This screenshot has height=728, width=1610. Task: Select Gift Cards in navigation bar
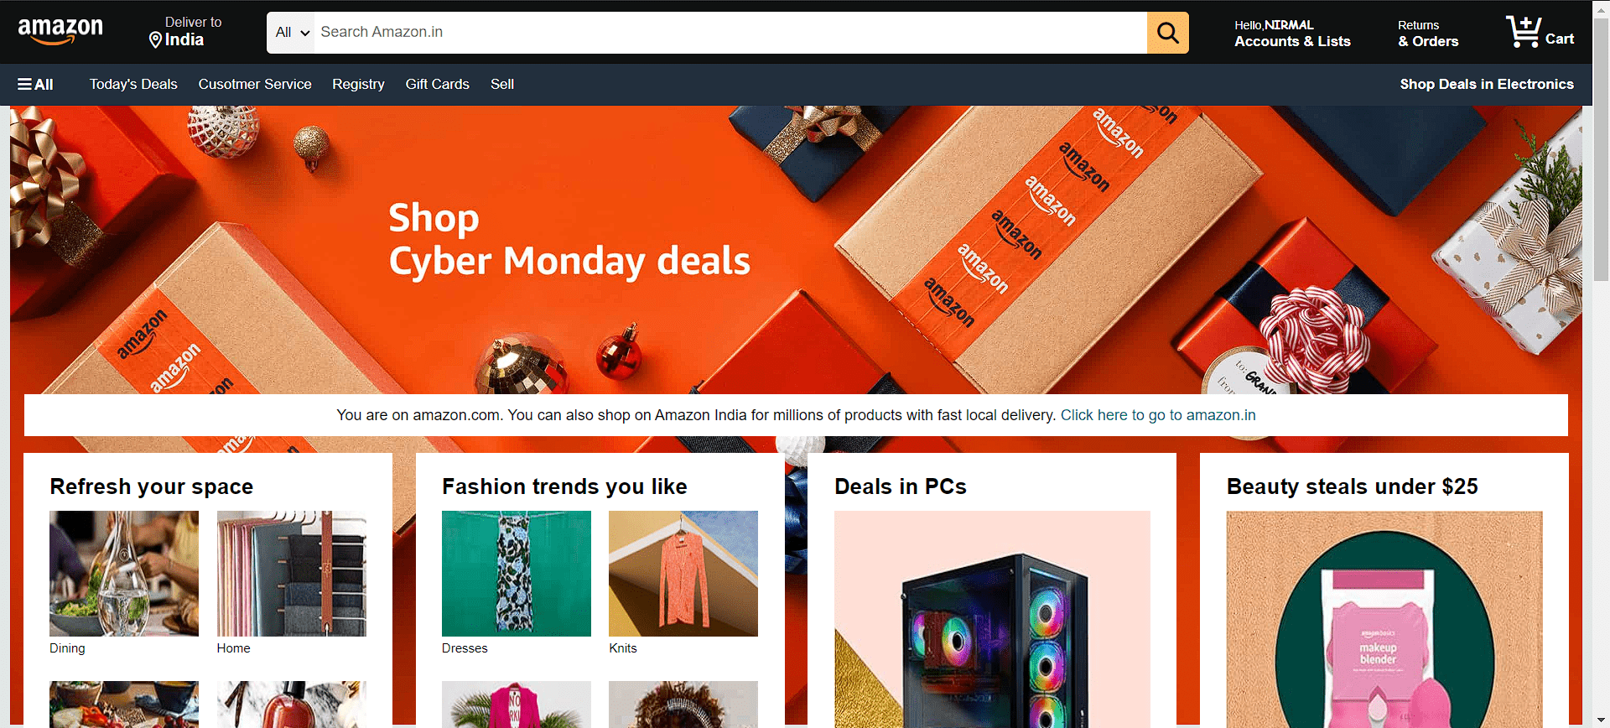click(x=437, y=84)
